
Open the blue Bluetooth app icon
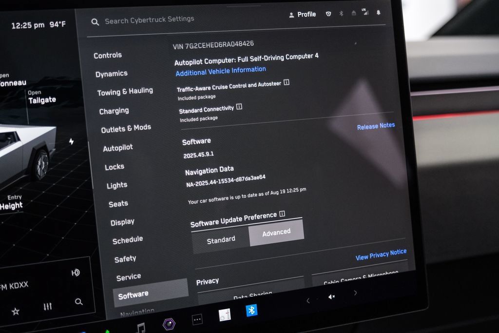(252, 310)
